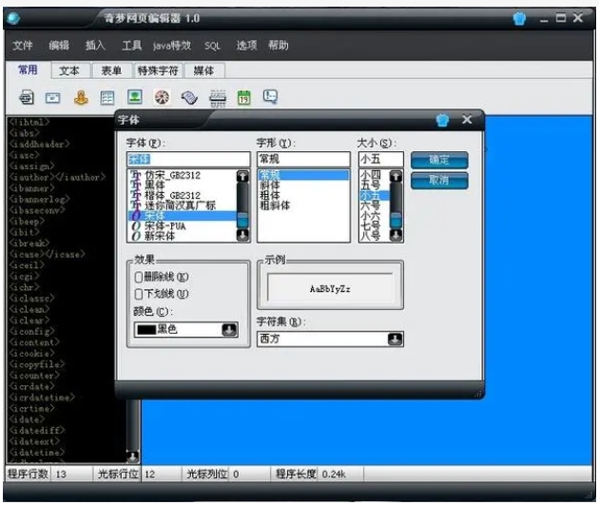Click the script scroll toolbar icon

189,98
